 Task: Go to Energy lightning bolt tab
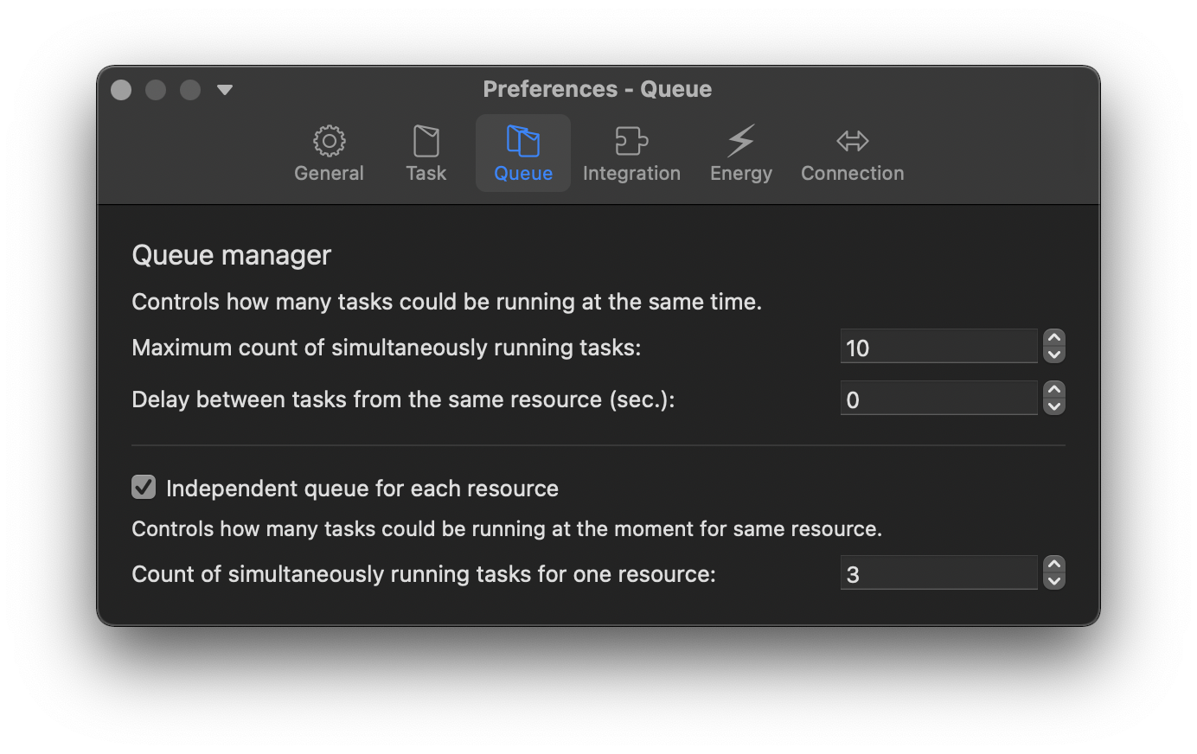coord(740,142)
